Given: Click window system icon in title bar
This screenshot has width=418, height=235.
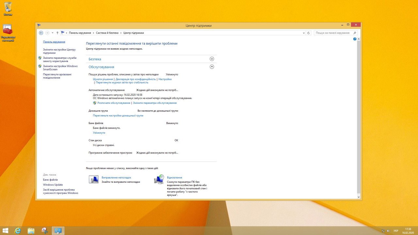Looking at the screenshot, I should [39, 25].
